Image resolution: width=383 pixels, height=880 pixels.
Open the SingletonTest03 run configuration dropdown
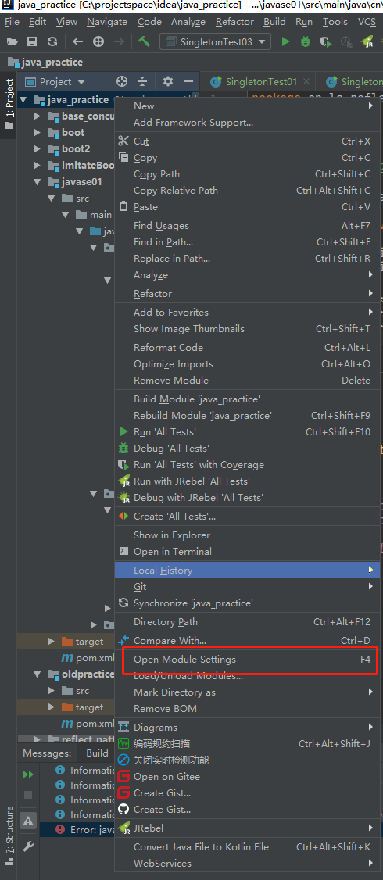pyautogui.click(x=215, y=41)
